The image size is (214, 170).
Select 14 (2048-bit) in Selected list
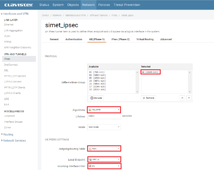150,72
